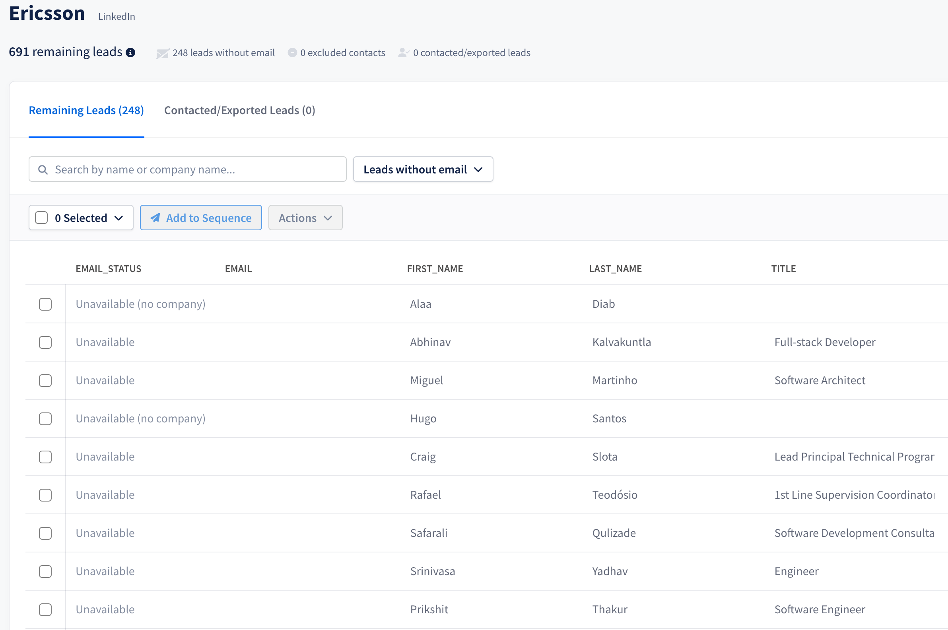Click the first name Hugo

[423, 419]
